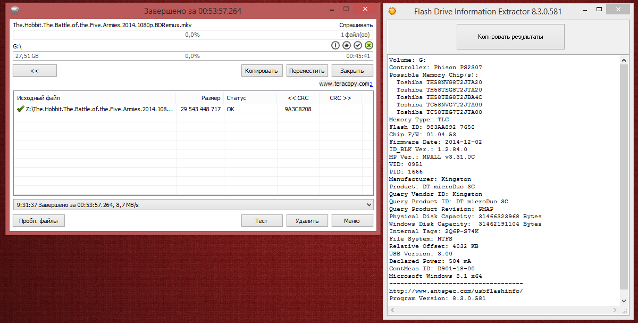The image size is (638, 323).
Task: Toggle the verify checkmark icon in TeraCopy
Action: 358,45
